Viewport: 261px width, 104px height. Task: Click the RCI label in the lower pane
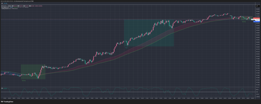(x=2, y=88)
